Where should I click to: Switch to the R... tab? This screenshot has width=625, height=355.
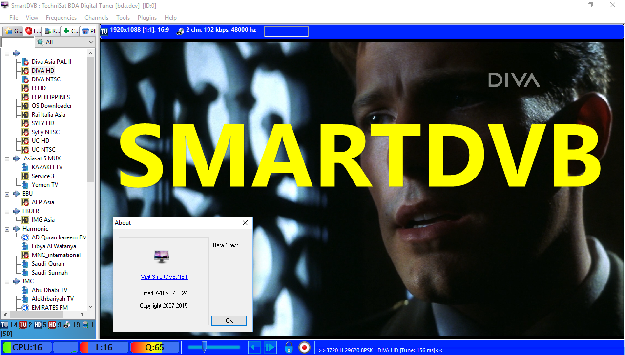[52, 31]
